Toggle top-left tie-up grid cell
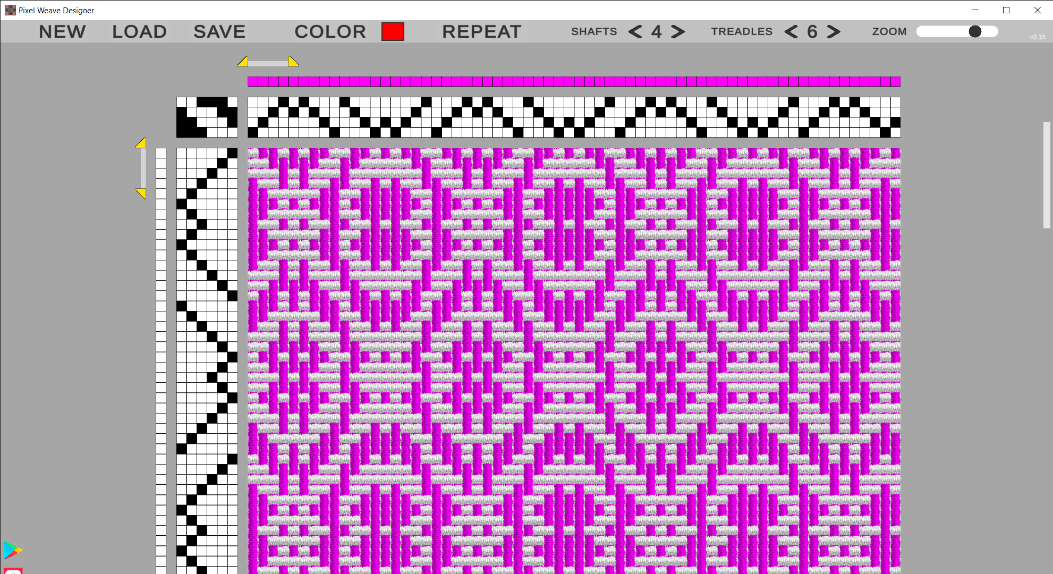This screenshot has width=1053, height=574. pyautogui.click(x=182, y=102)
